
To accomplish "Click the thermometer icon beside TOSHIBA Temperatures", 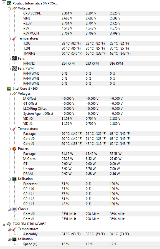I will click(x=14, y=229).
